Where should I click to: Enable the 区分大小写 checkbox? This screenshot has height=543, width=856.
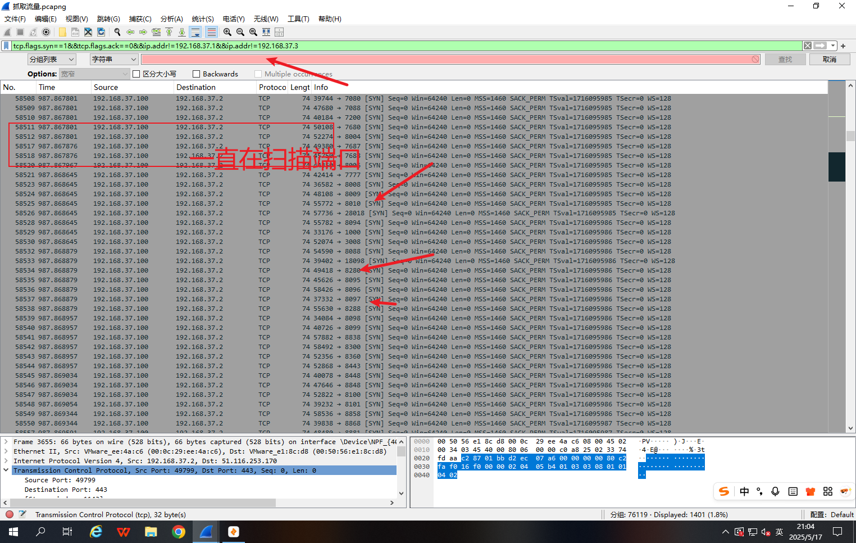[136, 74]
